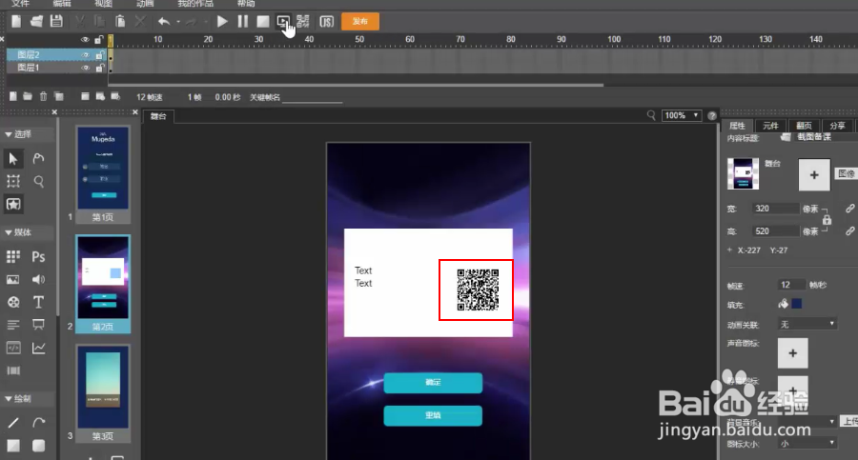Edit the height field showing 520
The image size is (858, 460).
tap(775, 231)
